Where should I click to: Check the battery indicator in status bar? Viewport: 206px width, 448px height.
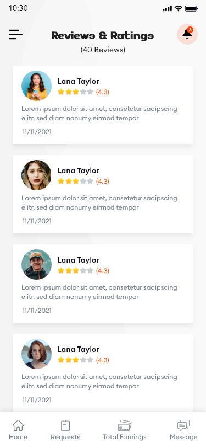pyautogui.click(x=191, y=8)
